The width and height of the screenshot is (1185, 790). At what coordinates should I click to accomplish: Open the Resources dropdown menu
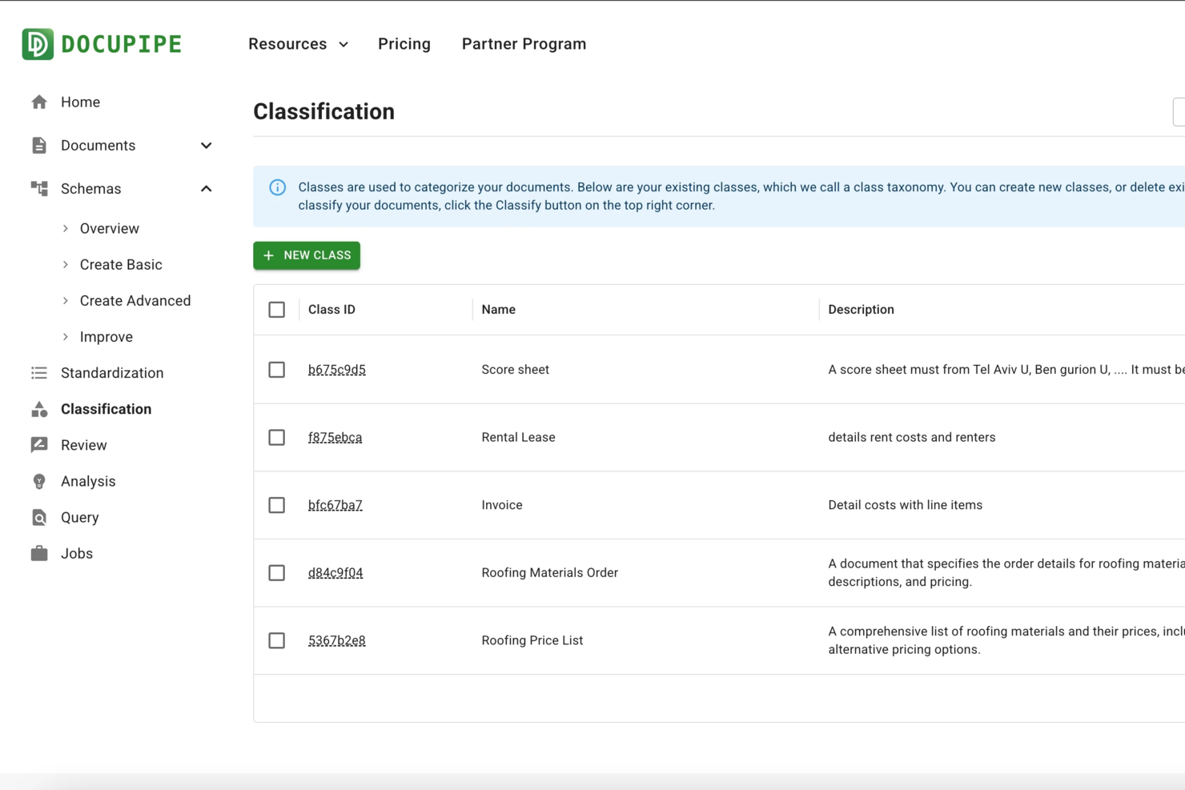click(297, 44)
